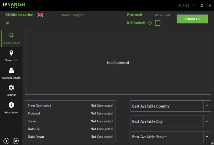Expand the Best Available City dropdown
Viewport: 214px width, 145px height.
tap(207, 121)
